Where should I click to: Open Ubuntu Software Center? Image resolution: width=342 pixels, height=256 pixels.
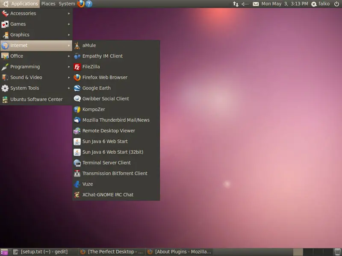36,99
